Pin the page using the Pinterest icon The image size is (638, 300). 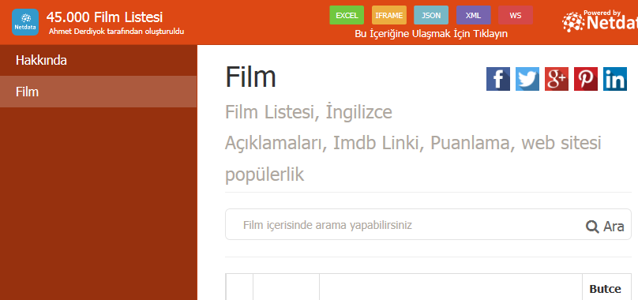[586, 79]
